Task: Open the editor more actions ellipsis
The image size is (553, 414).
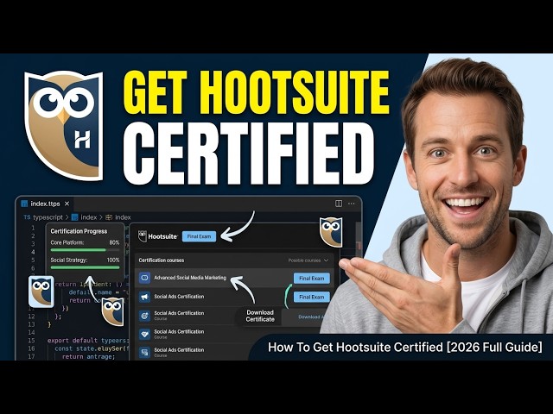Action: pos(352,204)
